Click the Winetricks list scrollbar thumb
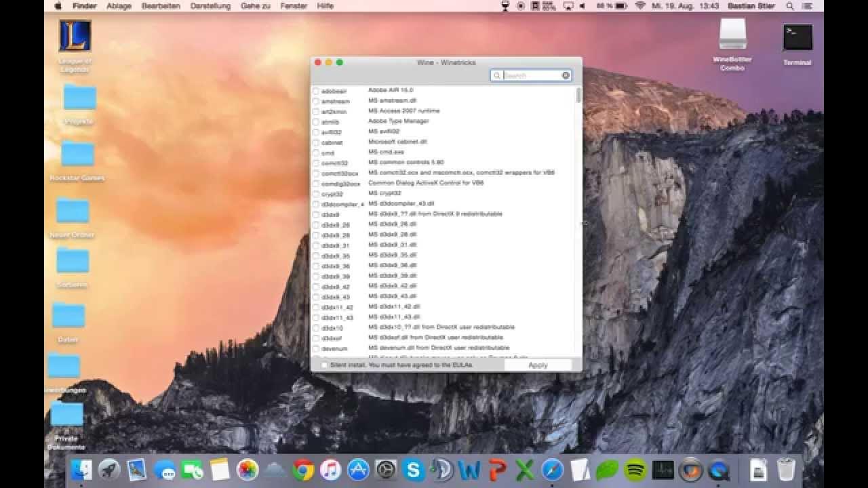This screenshot has width=868, height=488. [x=578, y=95]
